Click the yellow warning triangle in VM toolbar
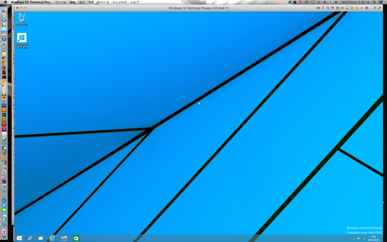Image resolution: width=387 pixels, height=242 pixels. pos(357,8)
